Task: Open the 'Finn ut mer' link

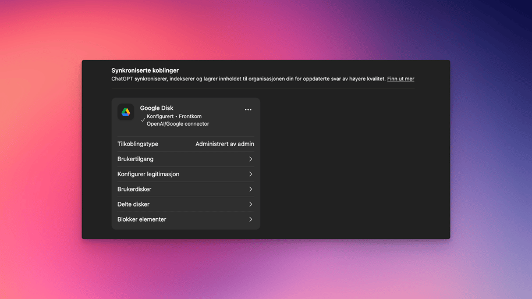Action: pos(400,79)
